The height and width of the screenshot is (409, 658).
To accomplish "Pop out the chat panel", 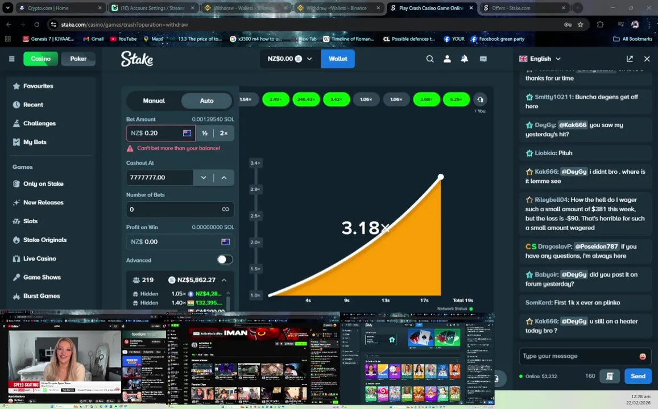I will [630, 59].
